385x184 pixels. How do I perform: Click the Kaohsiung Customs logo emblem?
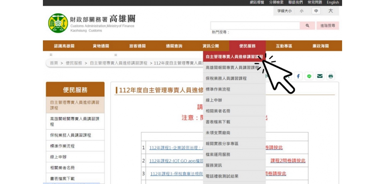(x=58, y=23)
